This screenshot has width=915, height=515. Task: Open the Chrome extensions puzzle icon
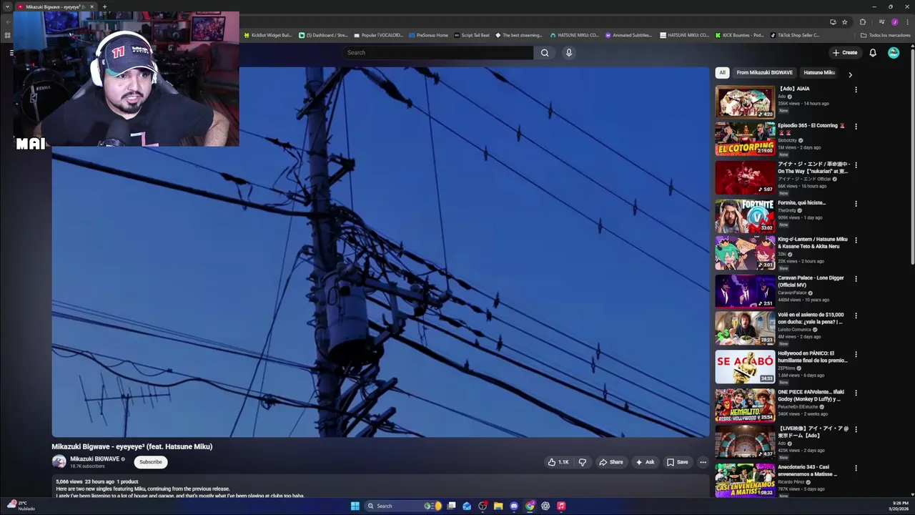click(862, 22)
